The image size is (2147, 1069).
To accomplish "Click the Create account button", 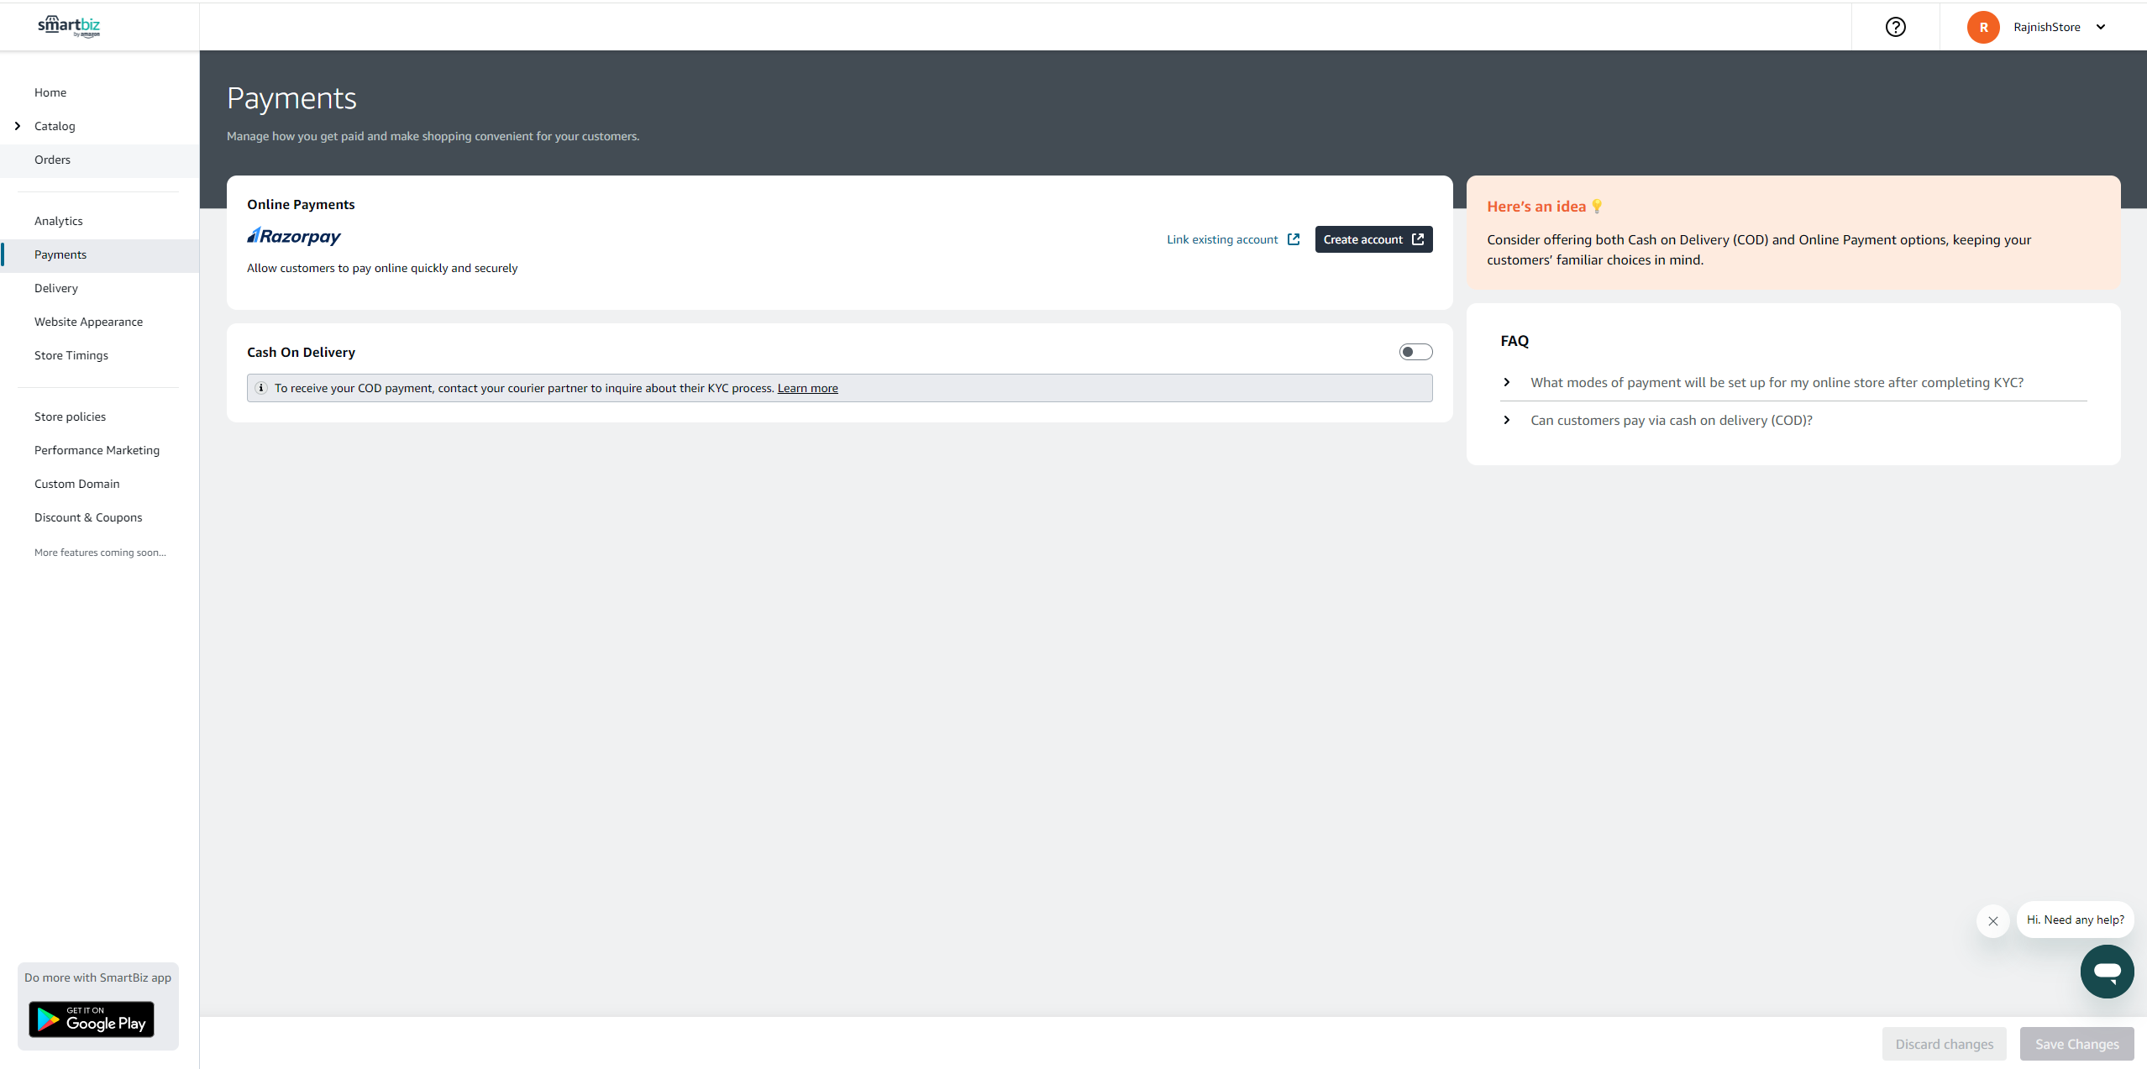I will [x=1373, y=238].
